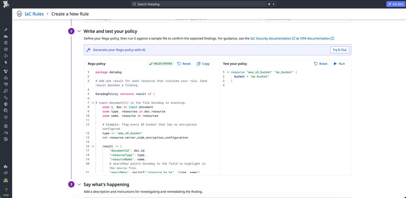Fold the resource block in test file
This screenshot has height=198, width=406.
(x=228, y=72)
